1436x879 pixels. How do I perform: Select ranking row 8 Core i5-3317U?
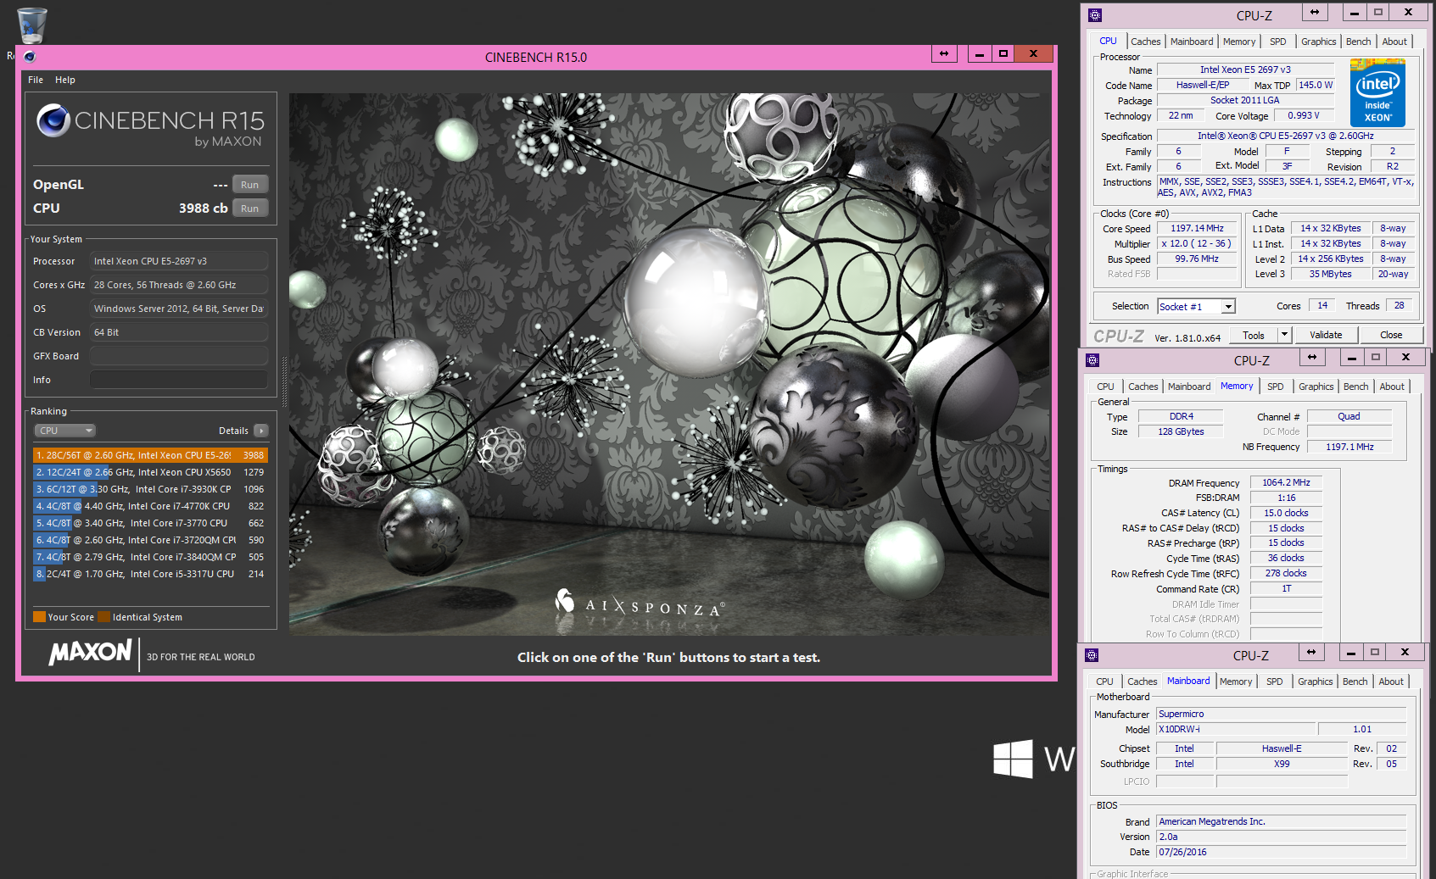[151, 574]
